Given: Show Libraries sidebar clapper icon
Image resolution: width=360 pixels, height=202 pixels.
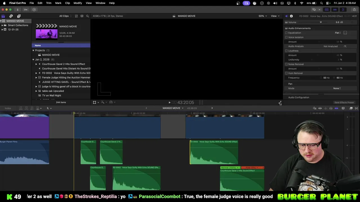Looking at the screenshot, I should [3, 16].
